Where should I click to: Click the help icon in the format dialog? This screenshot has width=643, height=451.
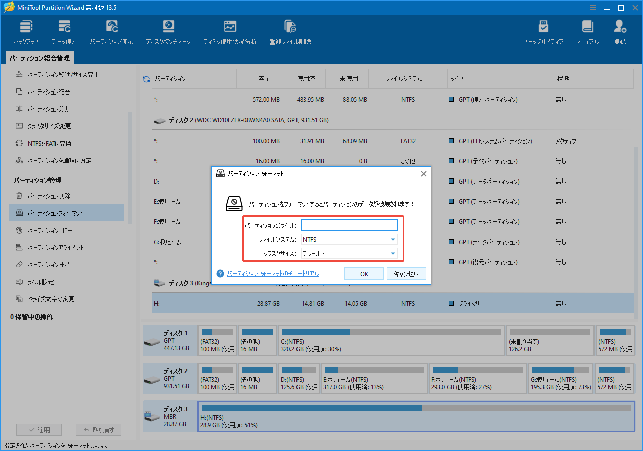(220, 274)
